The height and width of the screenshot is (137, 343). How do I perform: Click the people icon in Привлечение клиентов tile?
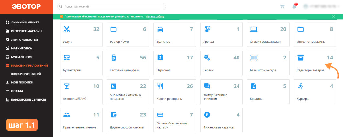click(67, 114)
